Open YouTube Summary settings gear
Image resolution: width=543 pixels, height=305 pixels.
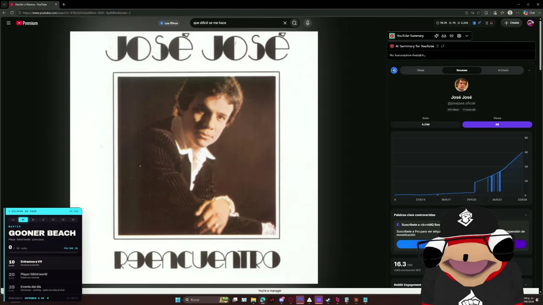[459, 36]
